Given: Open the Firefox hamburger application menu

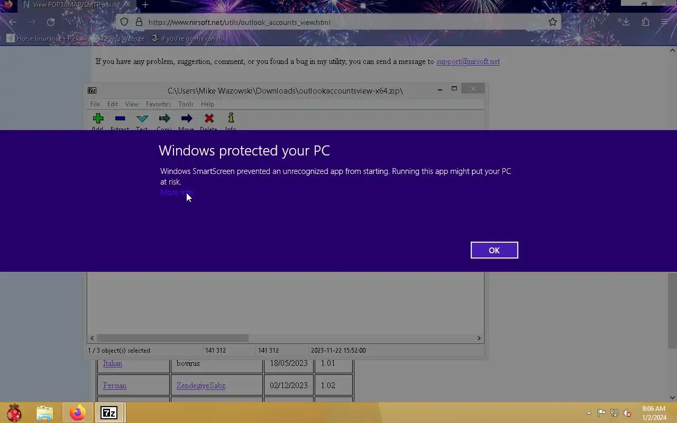Looking at the screenshot, I should (x=664, y=22).
